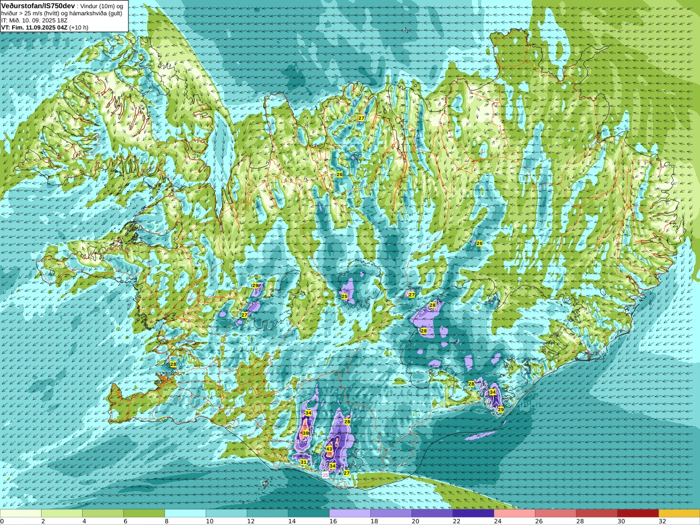700x525 pixels.
Task: Click the 'VT: Fim. 11.09.2025 04Z (+10 h)' line
Action: (x=45, y=27)
